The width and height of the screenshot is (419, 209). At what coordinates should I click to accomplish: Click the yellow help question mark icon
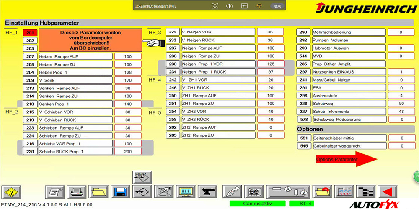tap(11, 192)
